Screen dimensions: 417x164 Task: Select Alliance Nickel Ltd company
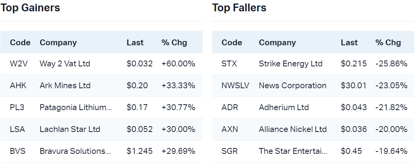coord(293,129)
